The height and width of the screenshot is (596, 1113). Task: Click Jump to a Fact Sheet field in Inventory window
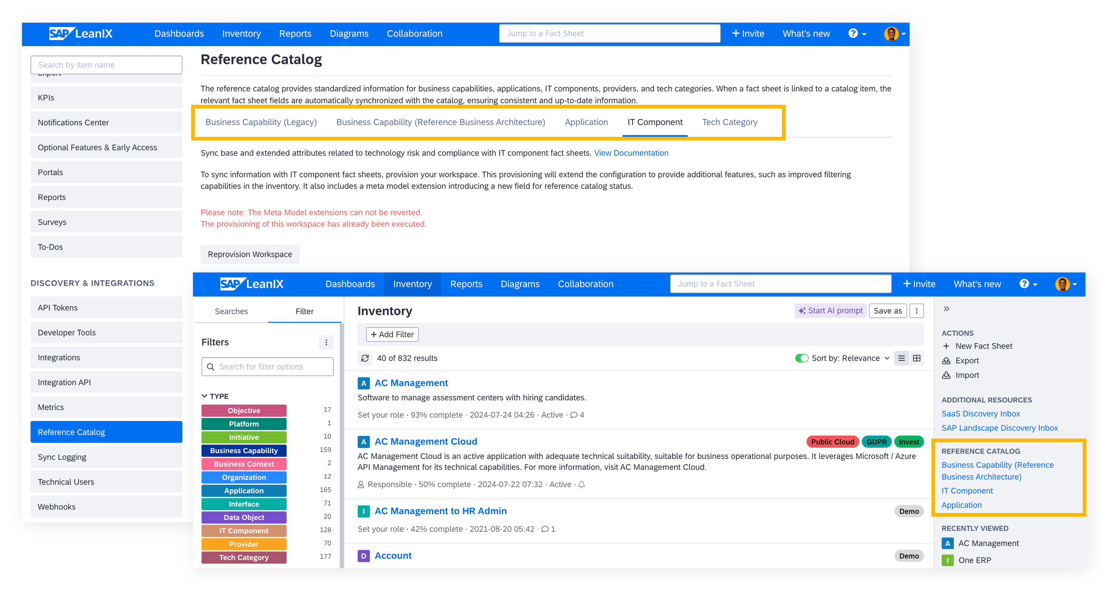[x=780, y=283]
